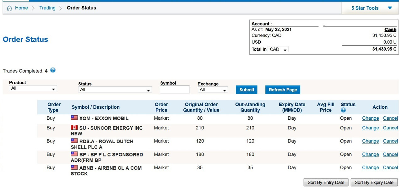Click the Cash column heading

[x=390, y=30]
